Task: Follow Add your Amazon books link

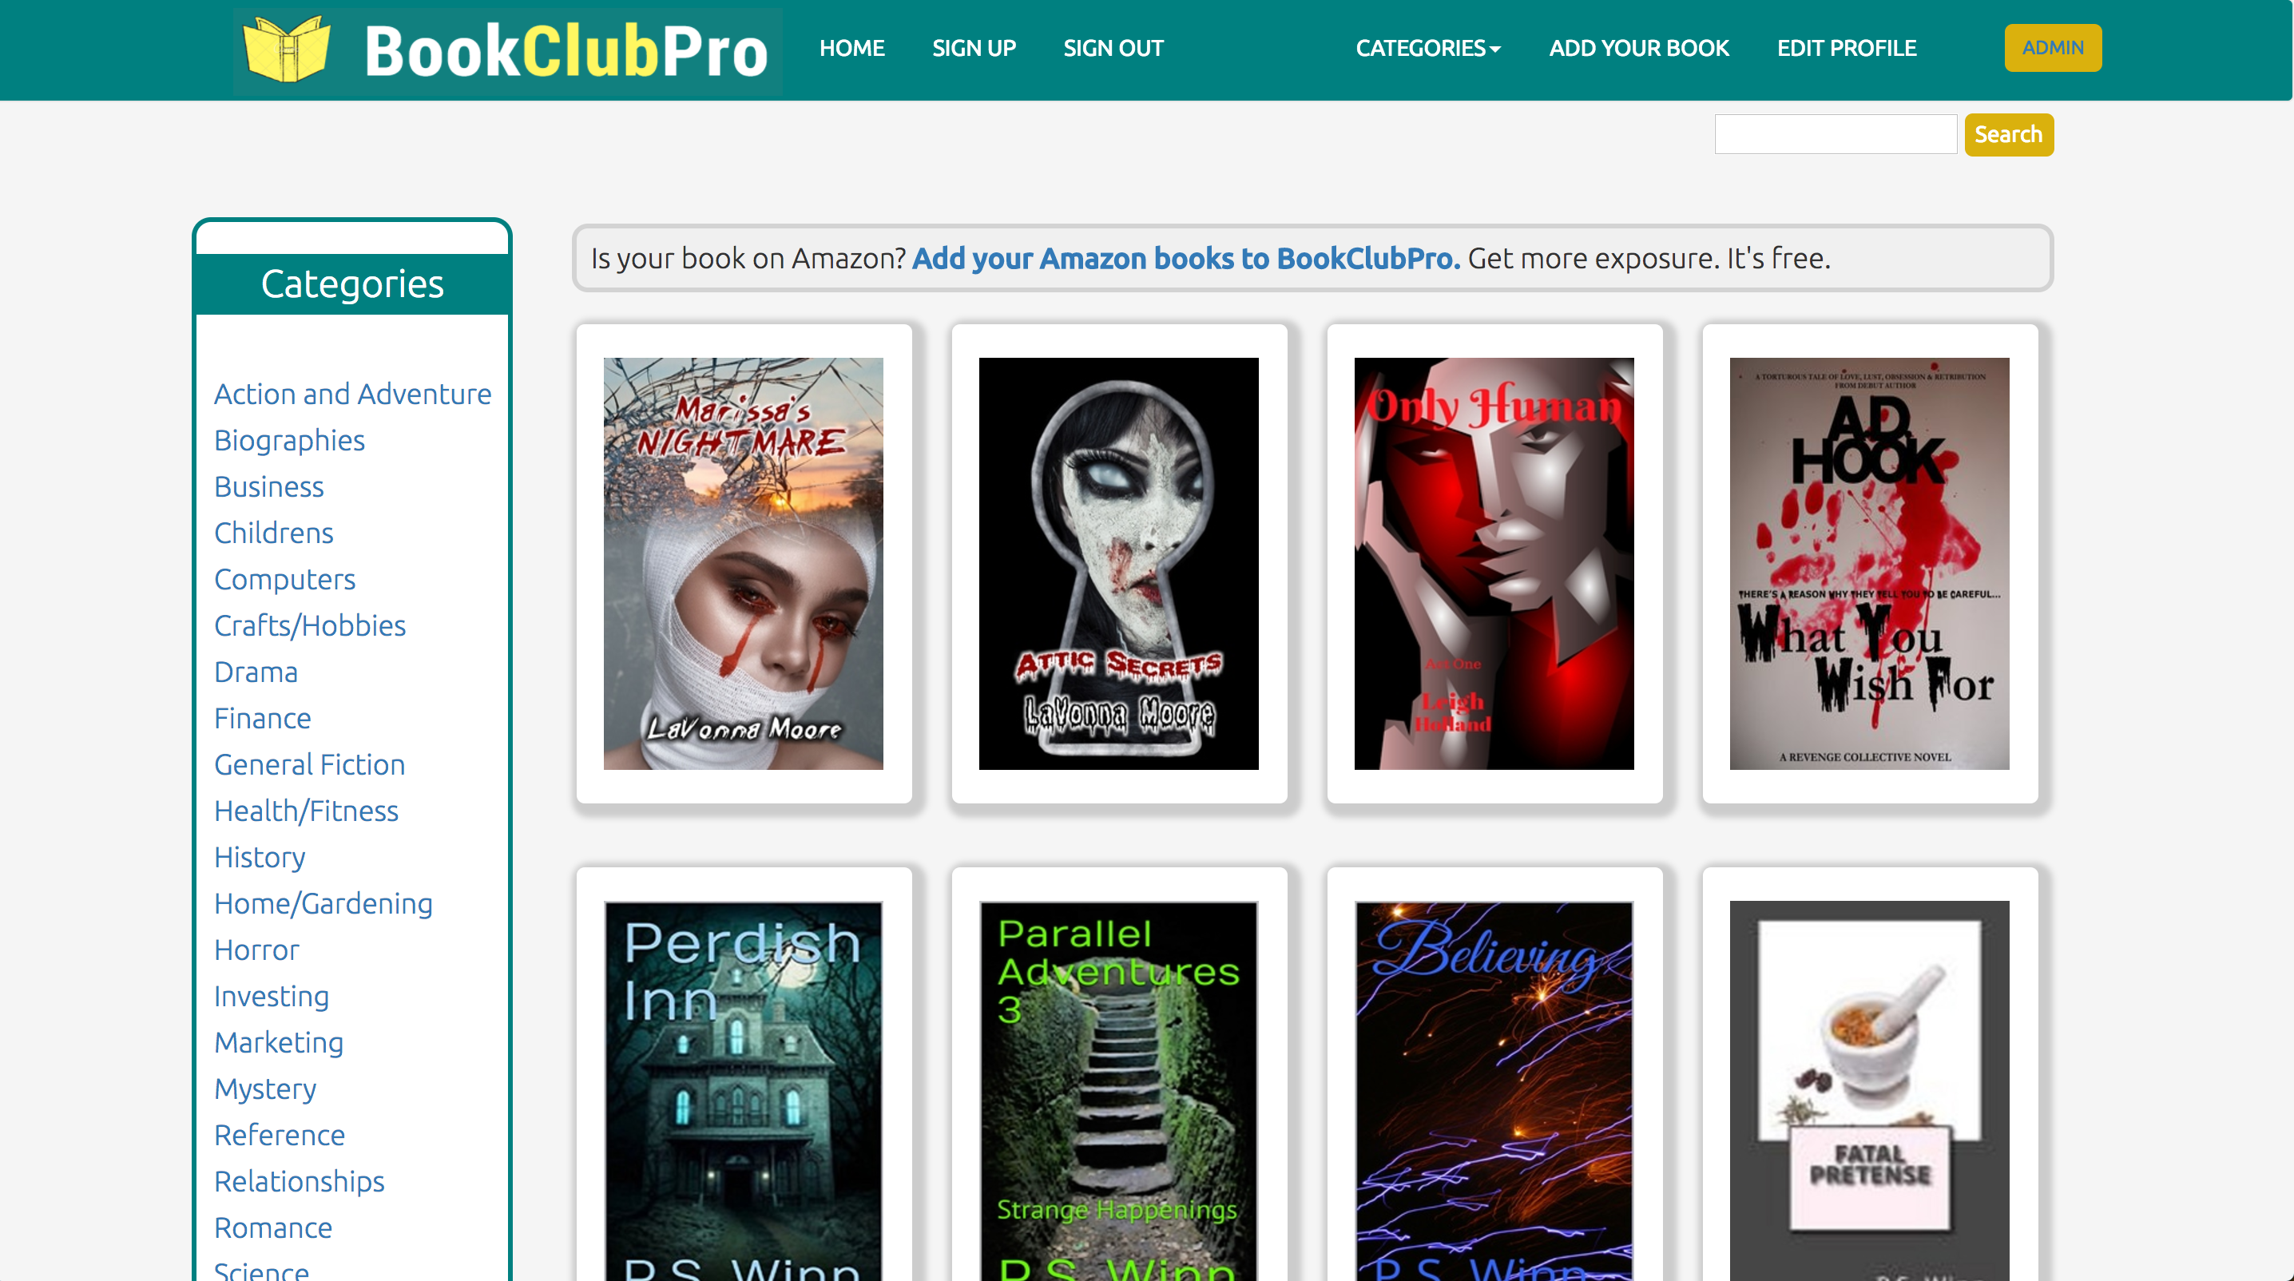Action: click(x=1185, y=258)
